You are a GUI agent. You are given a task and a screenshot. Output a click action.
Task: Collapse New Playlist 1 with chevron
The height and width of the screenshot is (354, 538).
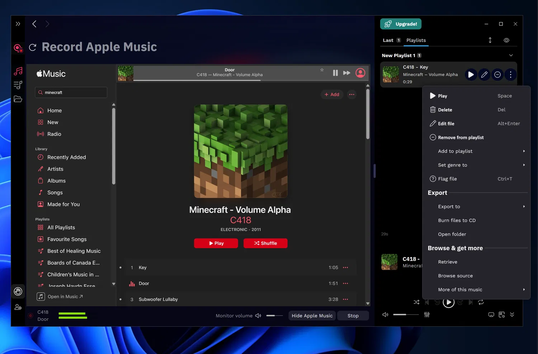(511, 55)
